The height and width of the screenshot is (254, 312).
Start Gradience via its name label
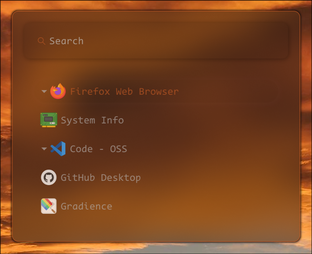pos(86,206)
